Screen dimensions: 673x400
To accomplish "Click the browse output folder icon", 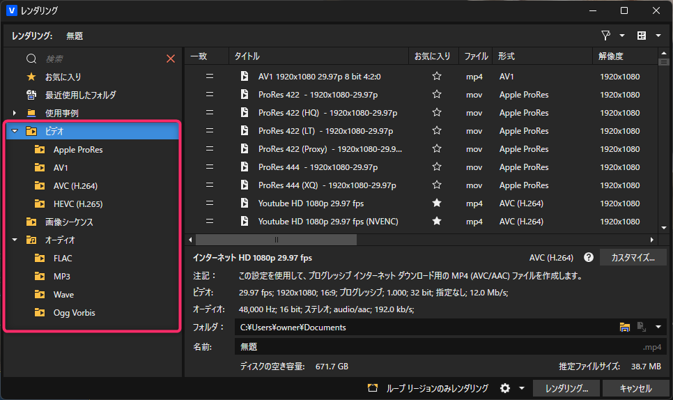I will [x=625, y=328].
